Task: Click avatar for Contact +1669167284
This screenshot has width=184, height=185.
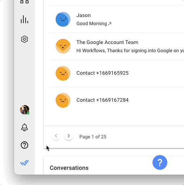Action: [x=63, y=100]
